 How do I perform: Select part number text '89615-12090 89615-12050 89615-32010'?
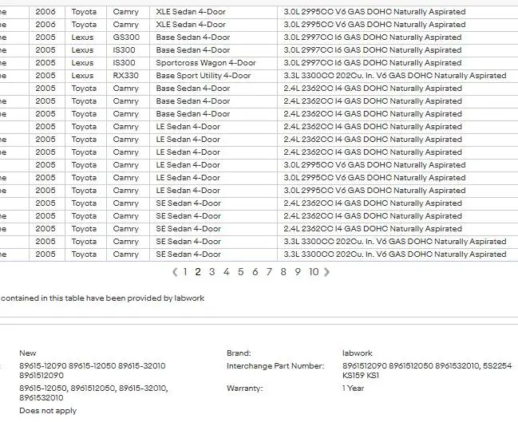click(x=93, y=366)
